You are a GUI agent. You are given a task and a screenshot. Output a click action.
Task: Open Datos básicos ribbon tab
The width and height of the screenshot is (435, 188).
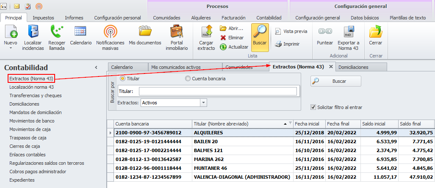(365, 18)
